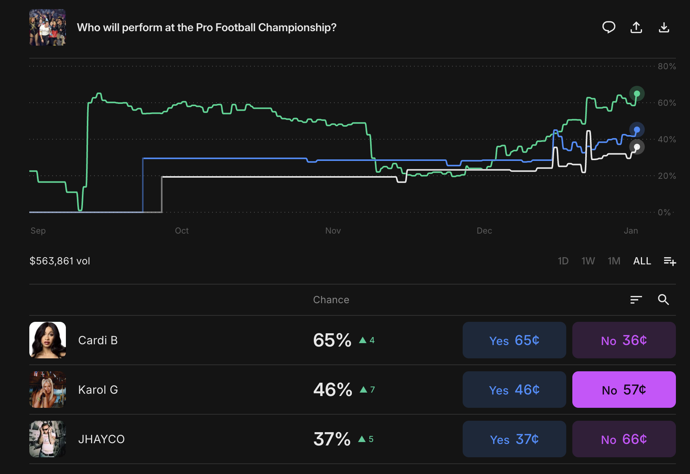Click the Cardi B profile thumbnail

click(47, 340)
